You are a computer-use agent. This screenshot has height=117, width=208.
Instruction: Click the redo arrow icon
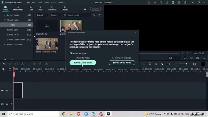tap(10, 64)
